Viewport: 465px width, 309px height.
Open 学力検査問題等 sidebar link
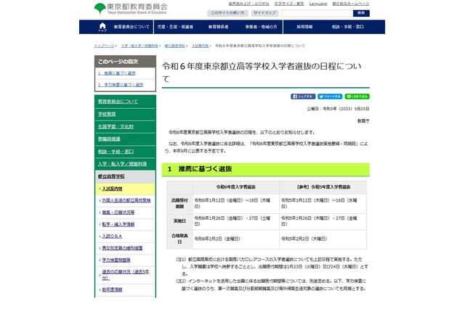pos(116,260)
